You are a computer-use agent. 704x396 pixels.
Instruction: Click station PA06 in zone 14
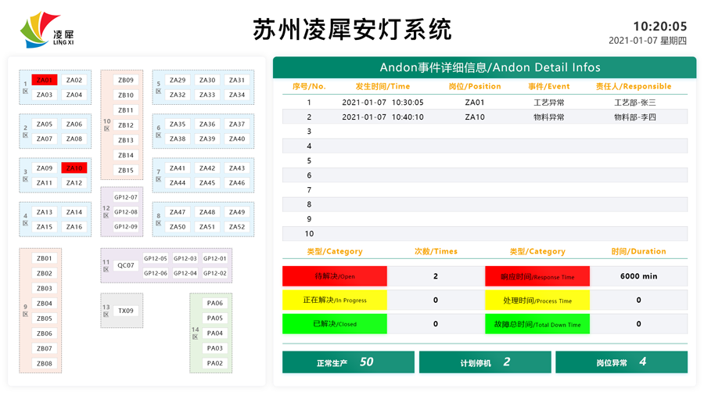(214, 304)
